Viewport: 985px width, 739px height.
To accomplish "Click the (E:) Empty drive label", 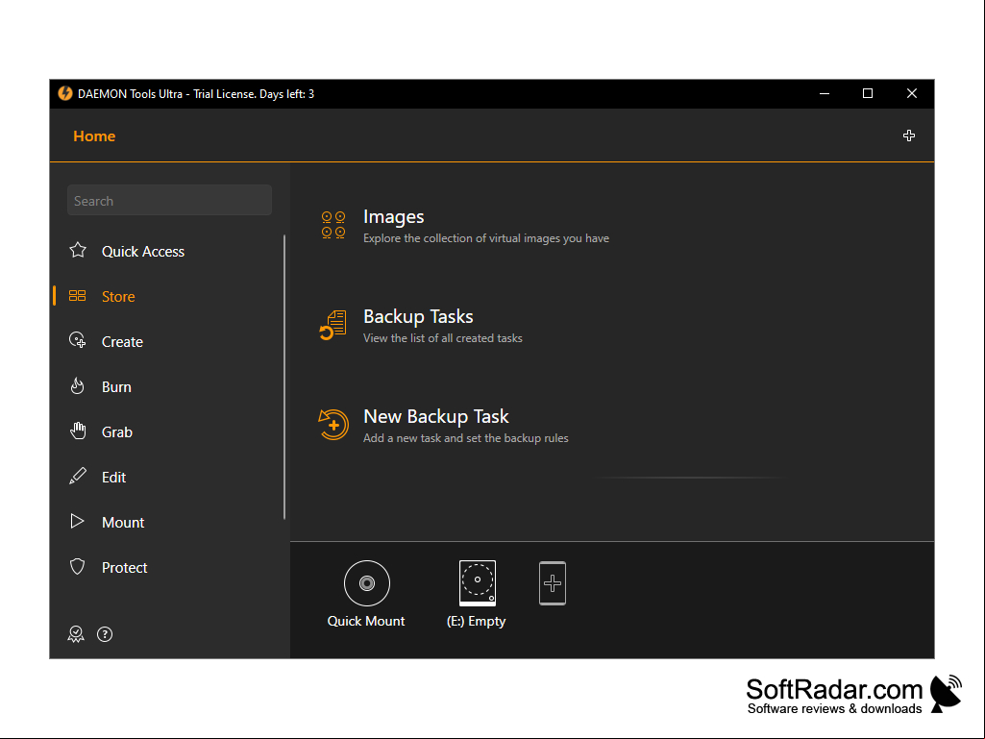I will tap(477, 622).
